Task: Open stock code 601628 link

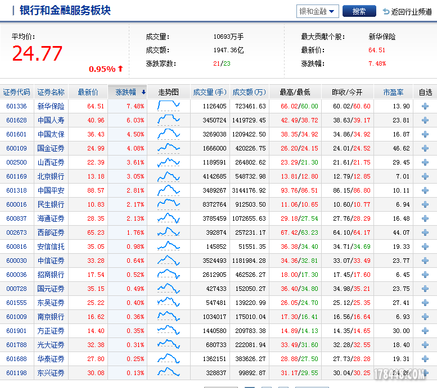Action: (16, 120)
